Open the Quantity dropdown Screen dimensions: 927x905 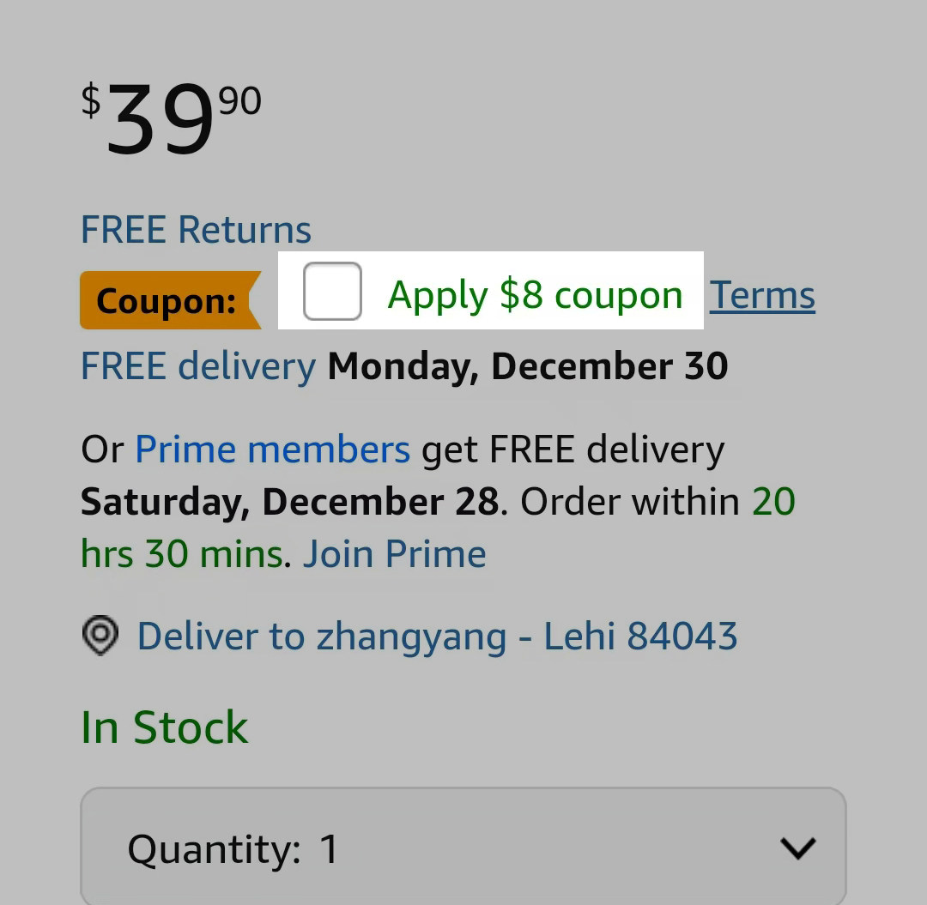tap(463, 848)
